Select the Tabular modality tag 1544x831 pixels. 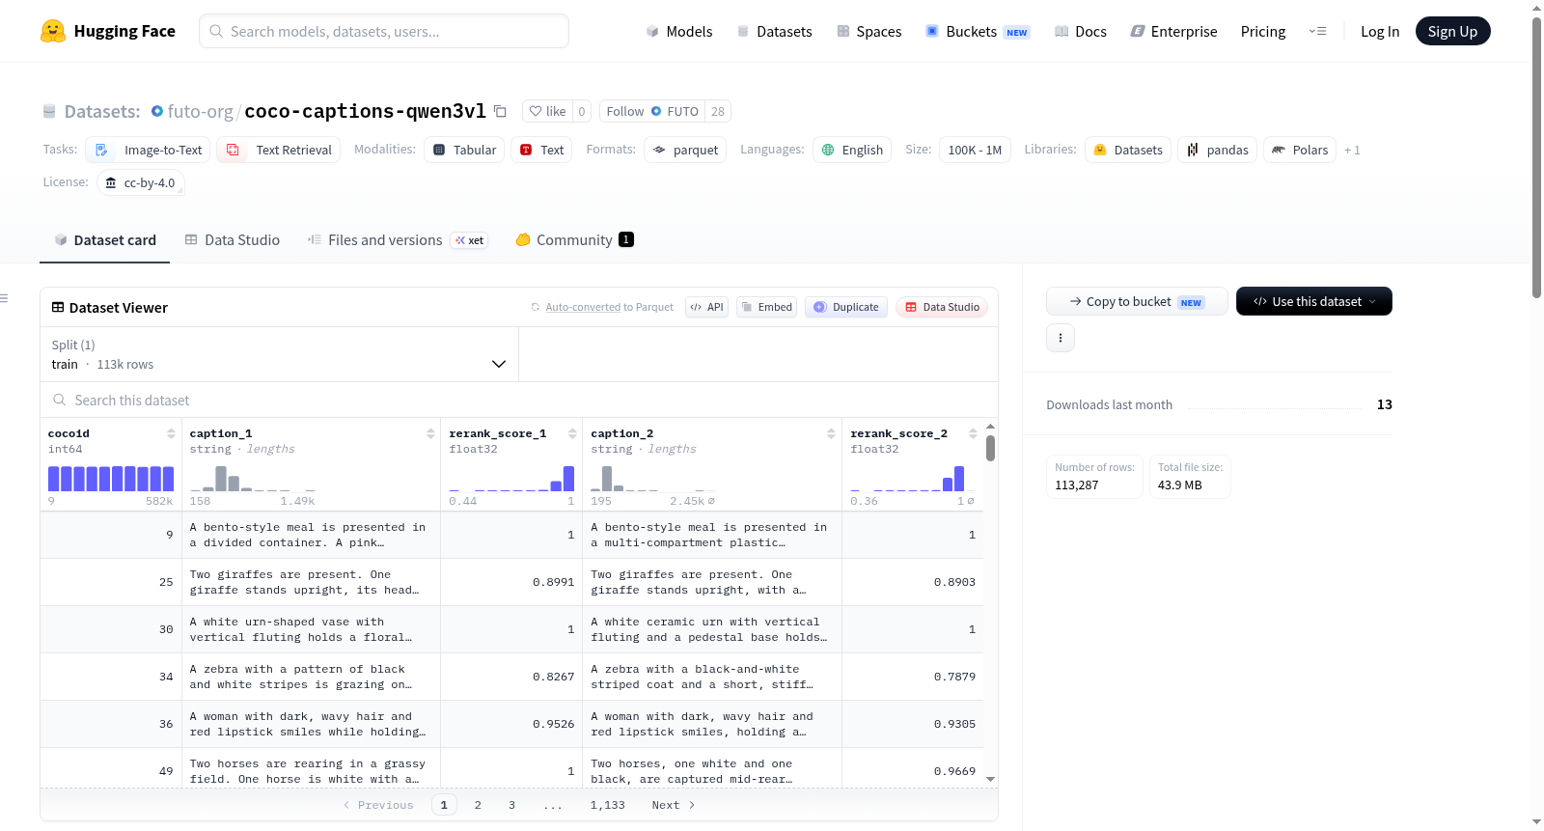pyautogui.click(x=464, y=150)
